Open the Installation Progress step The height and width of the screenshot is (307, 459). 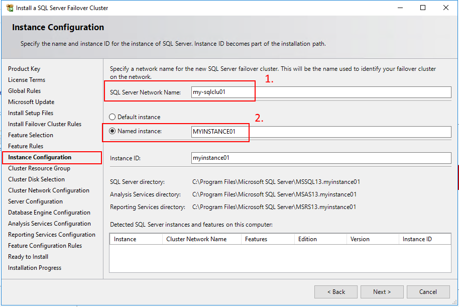pyautogui.click(x=35, y=268)
